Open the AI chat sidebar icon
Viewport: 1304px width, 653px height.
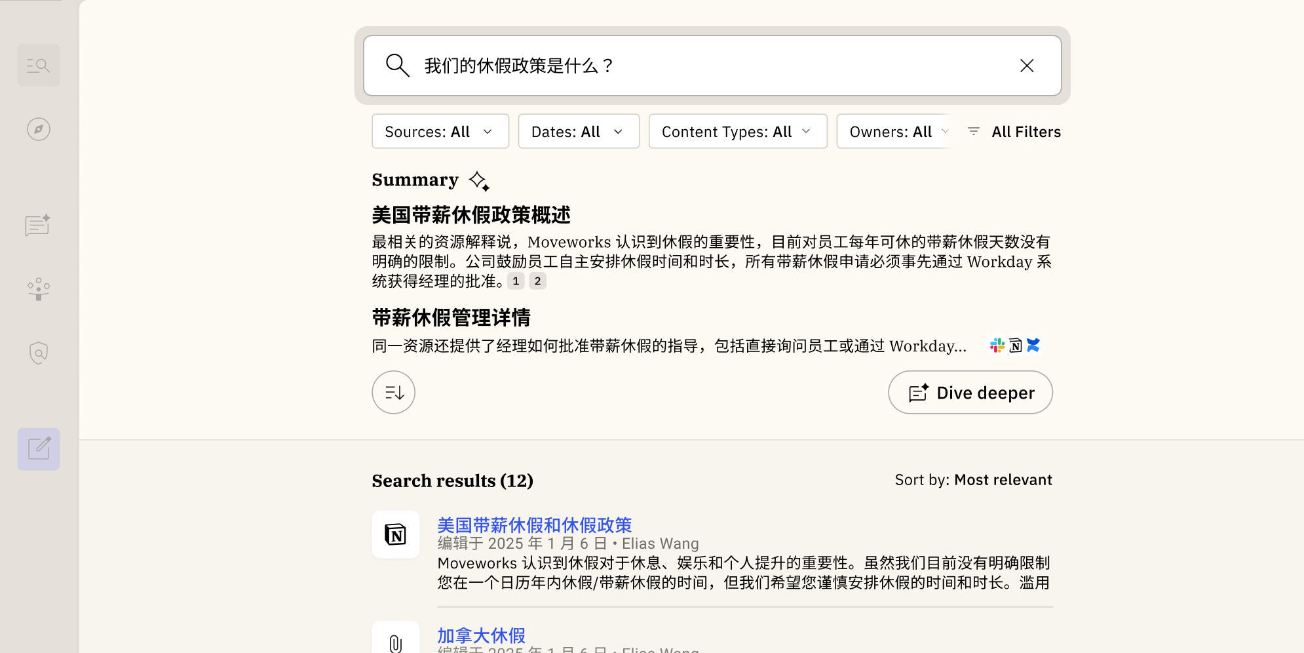38,225
